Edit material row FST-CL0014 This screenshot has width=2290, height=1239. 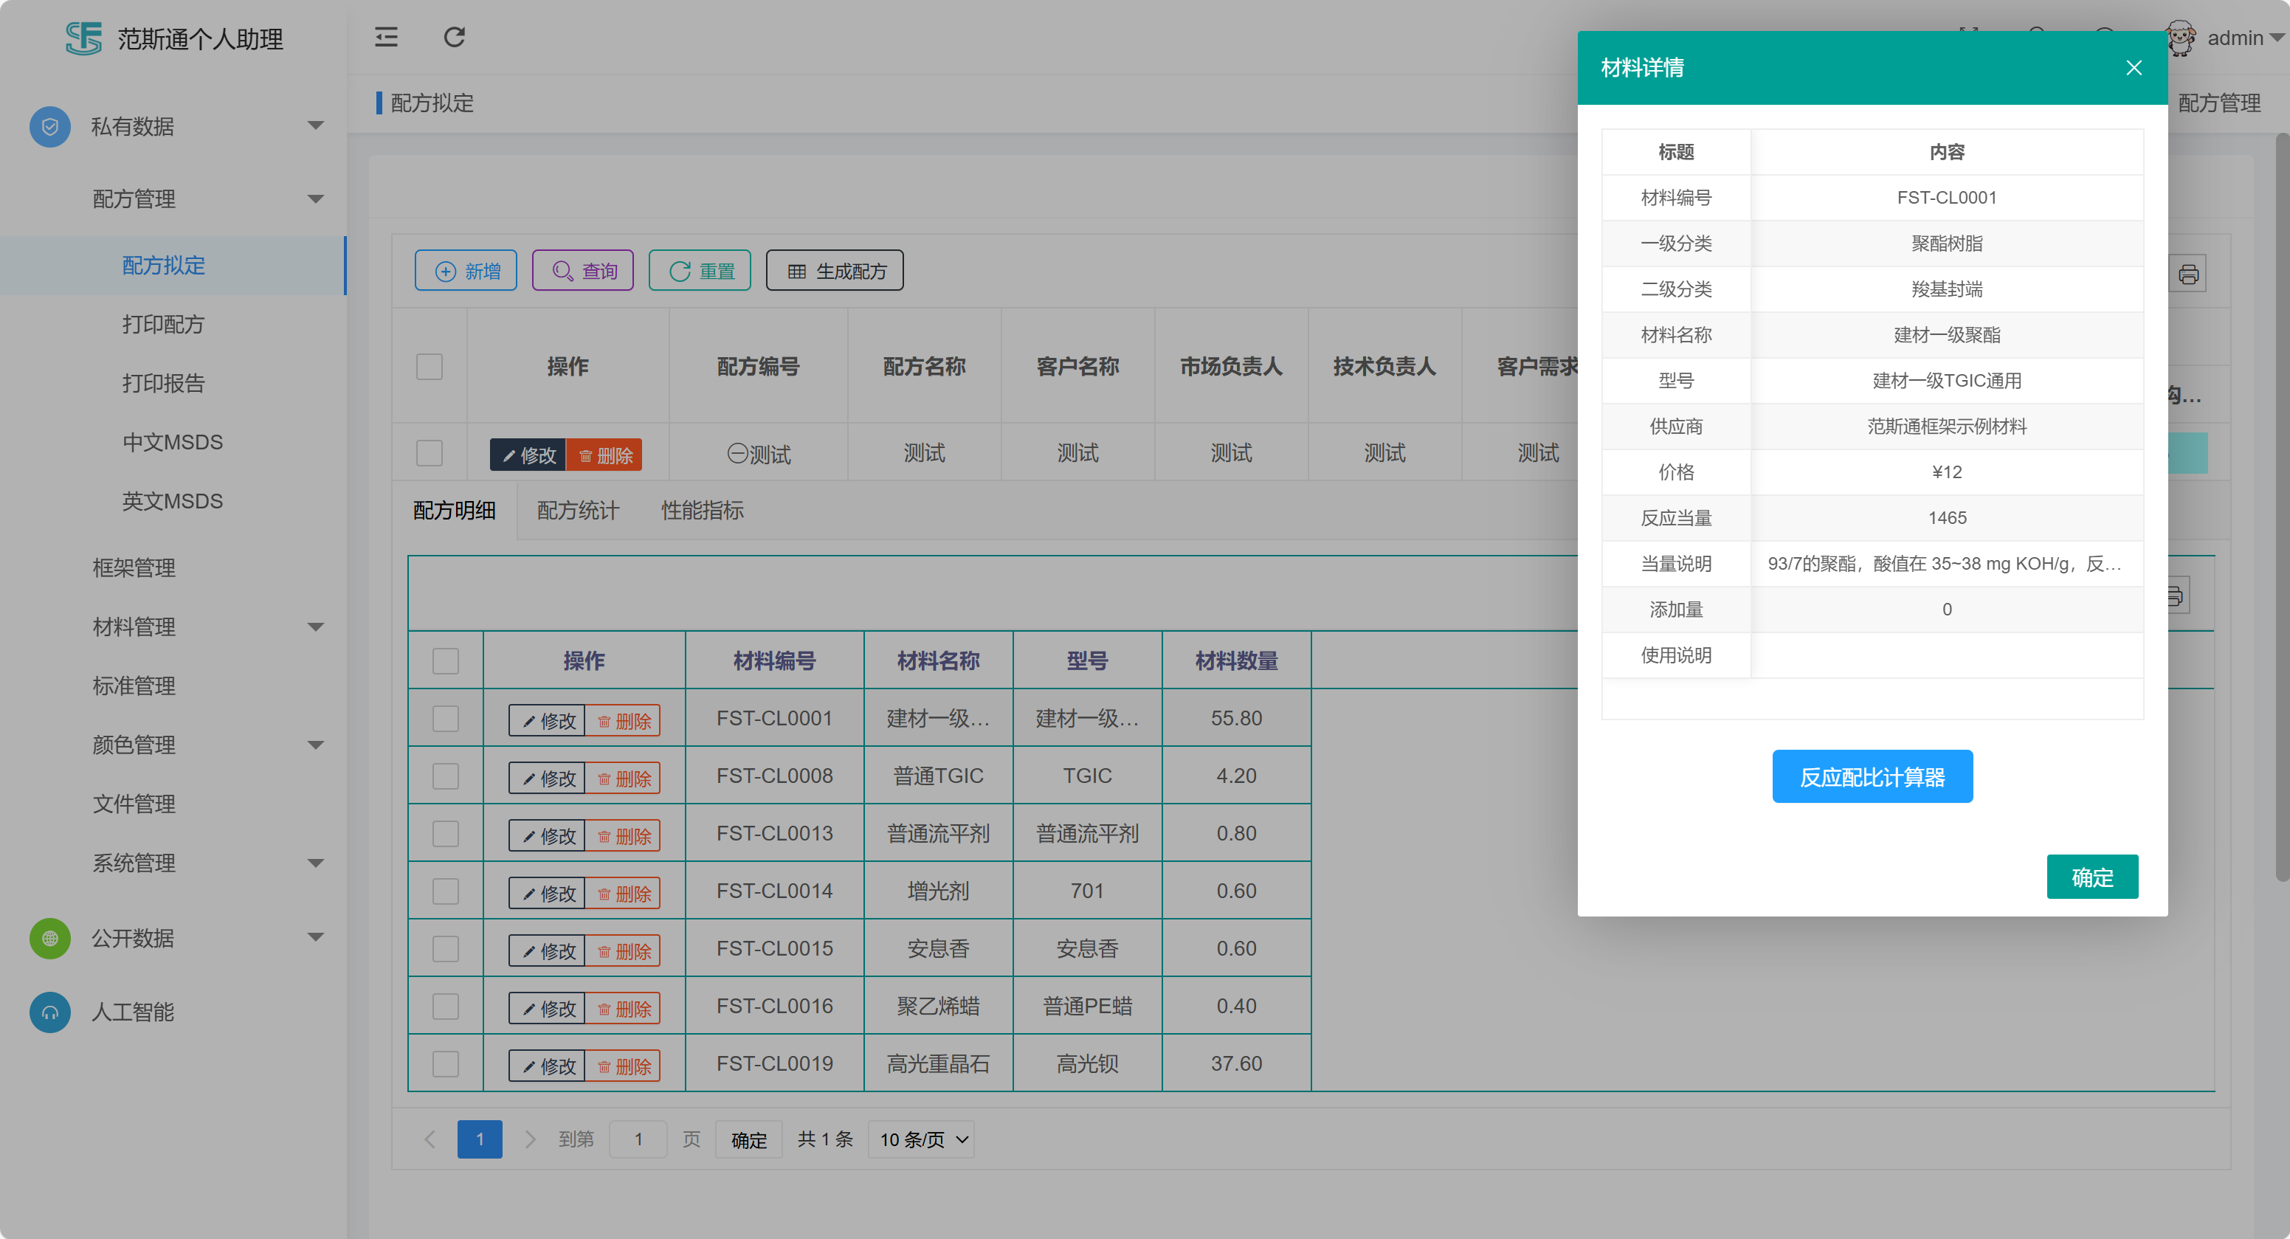pos(548,893)
